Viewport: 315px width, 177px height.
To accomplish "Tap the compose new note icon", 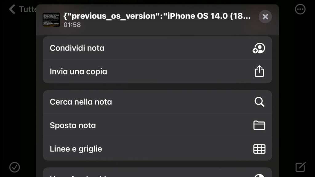I will [x=301, y=167].
